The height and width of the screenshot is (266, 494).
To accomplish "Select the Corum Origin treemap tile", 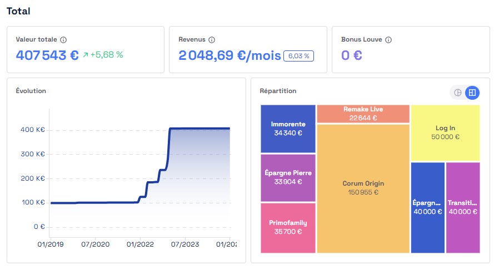I will (x=363, y=188).
